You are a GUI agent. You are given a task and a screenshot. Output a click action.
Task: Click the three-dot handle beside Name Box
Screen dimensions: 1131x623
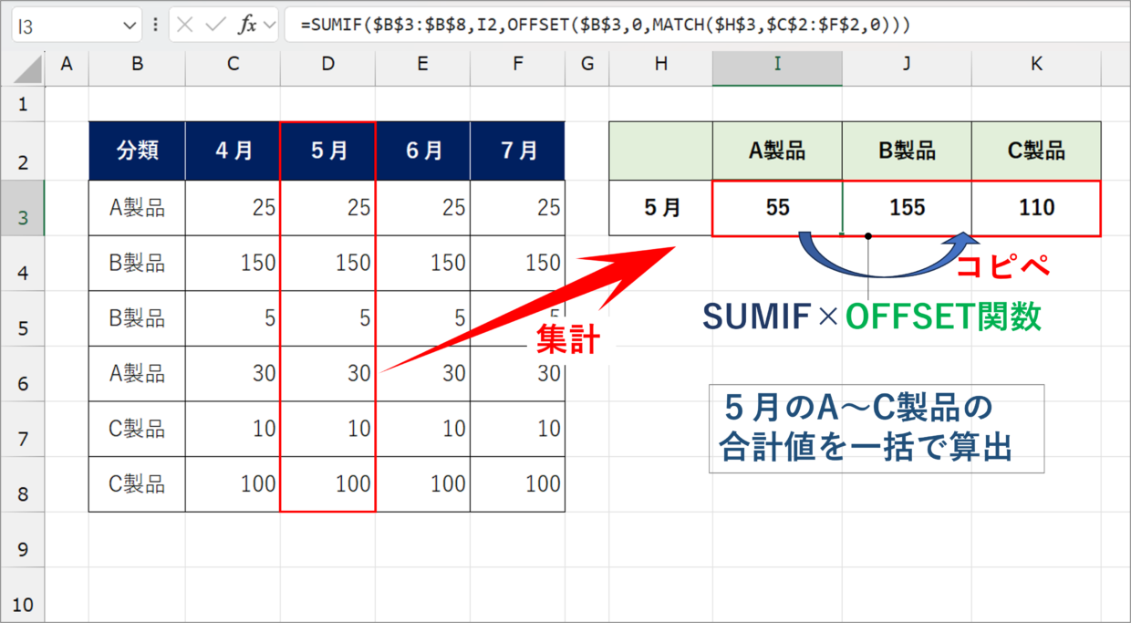pos(155,26)
